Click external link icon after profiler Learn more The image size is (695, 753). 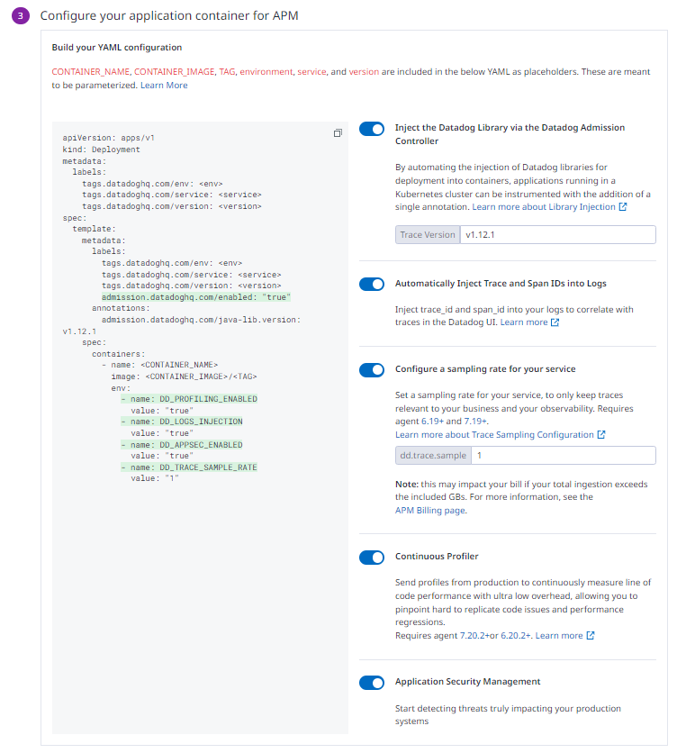point(591,635)
